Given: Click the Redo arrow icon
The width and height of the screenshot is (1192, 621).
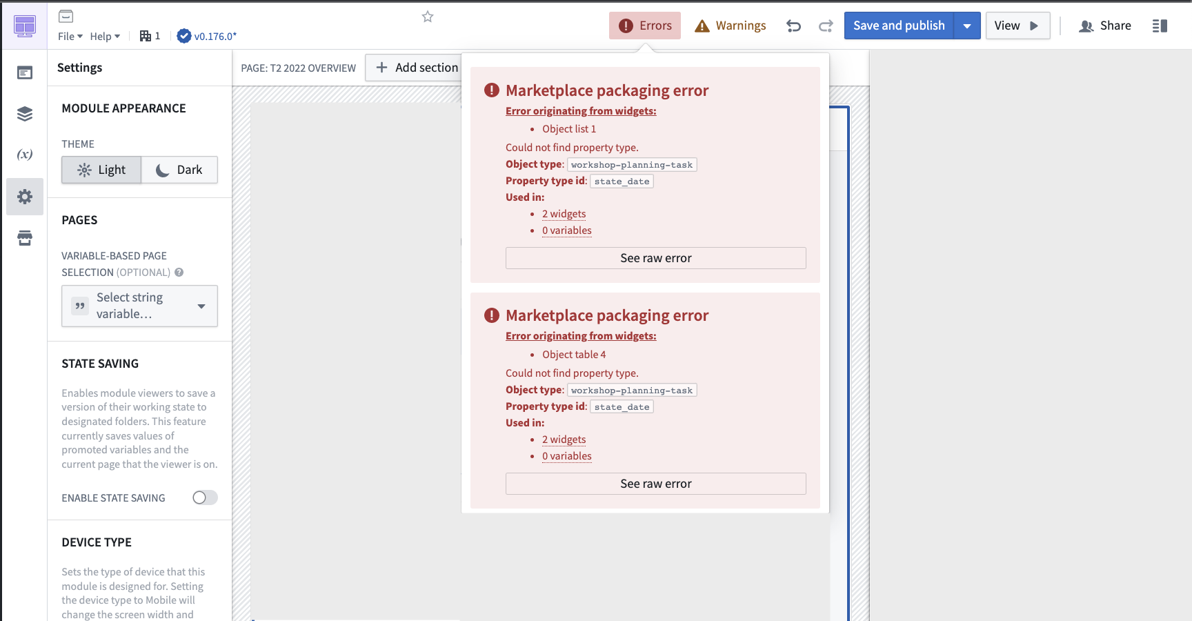Looking at the screenshot, I should tap(826, 26).
